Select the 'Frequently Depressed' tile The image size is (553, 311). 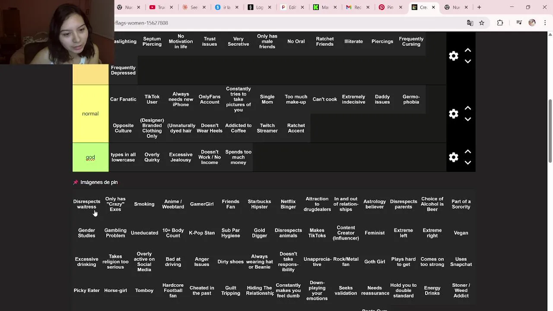click(x=123, y=70)
